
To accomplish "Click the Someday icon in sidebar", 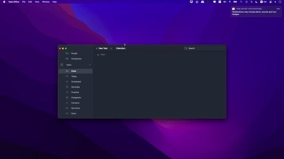I will 67,87.
